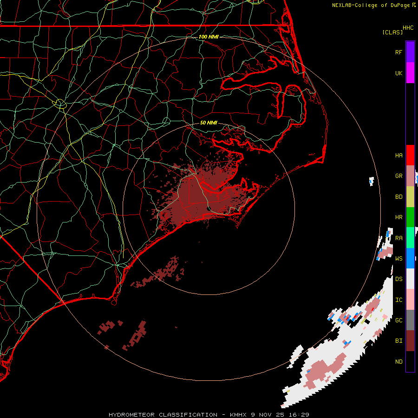Click the IC pink legend swatch

pyautogui.click(x=410, y=300)
